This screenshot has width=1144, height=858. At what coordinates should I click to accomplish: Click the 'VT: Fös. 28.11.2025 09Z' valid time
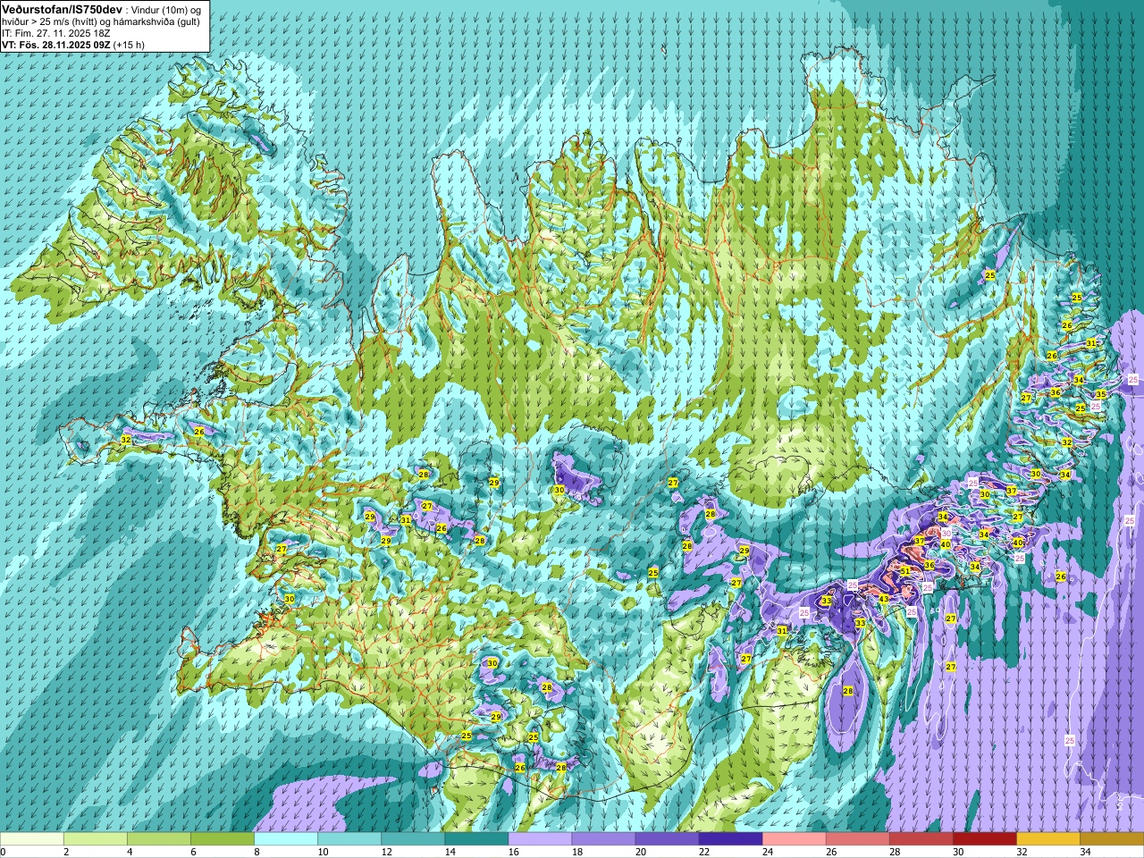(x=56, y=45)
